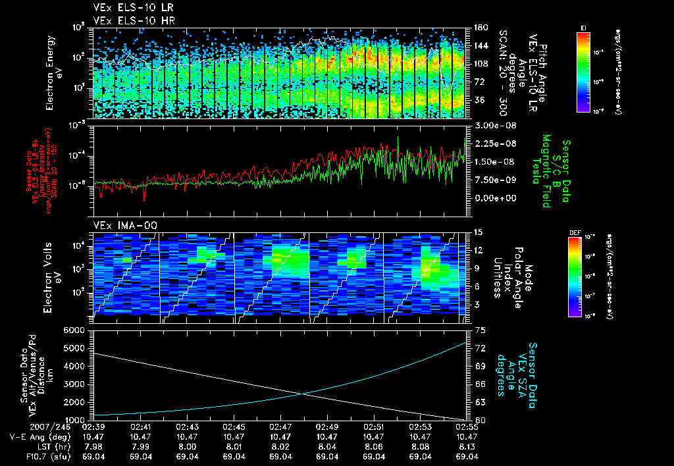Click the 0.00e+00 magnetic field tick
Image resolution: width=674 pixels, height=466 pixels.
tap(495, 198)
